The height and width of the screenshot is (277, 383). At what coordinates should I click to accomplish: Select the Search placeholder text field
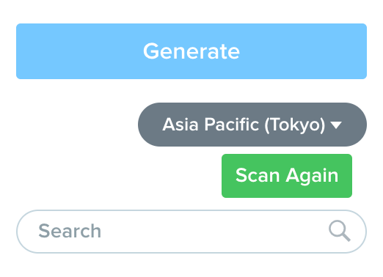[x=191, y=232]
